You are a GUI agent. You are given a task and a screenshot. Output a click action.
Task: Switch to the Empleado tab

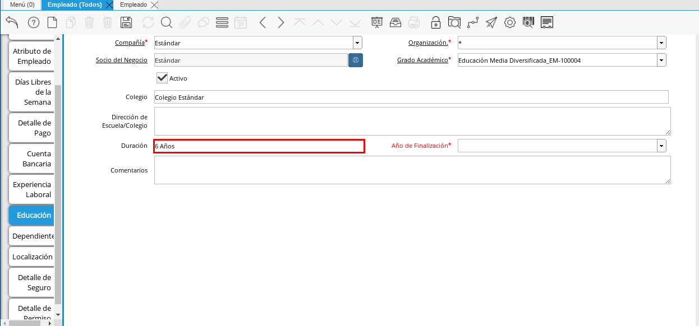click(134, 4)
